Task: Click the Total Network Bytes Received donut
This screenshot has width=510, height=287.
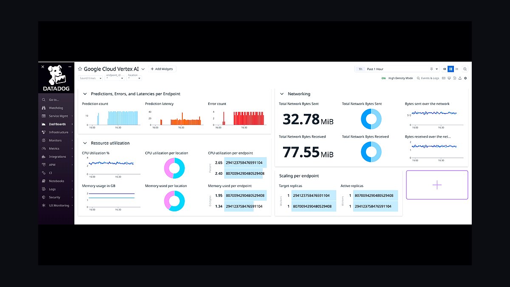Action: 371,152
